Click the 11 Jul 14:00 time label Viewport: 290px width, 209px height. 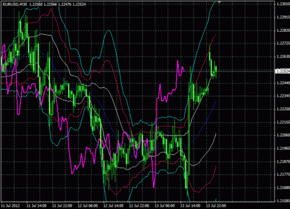click(37, 206)
